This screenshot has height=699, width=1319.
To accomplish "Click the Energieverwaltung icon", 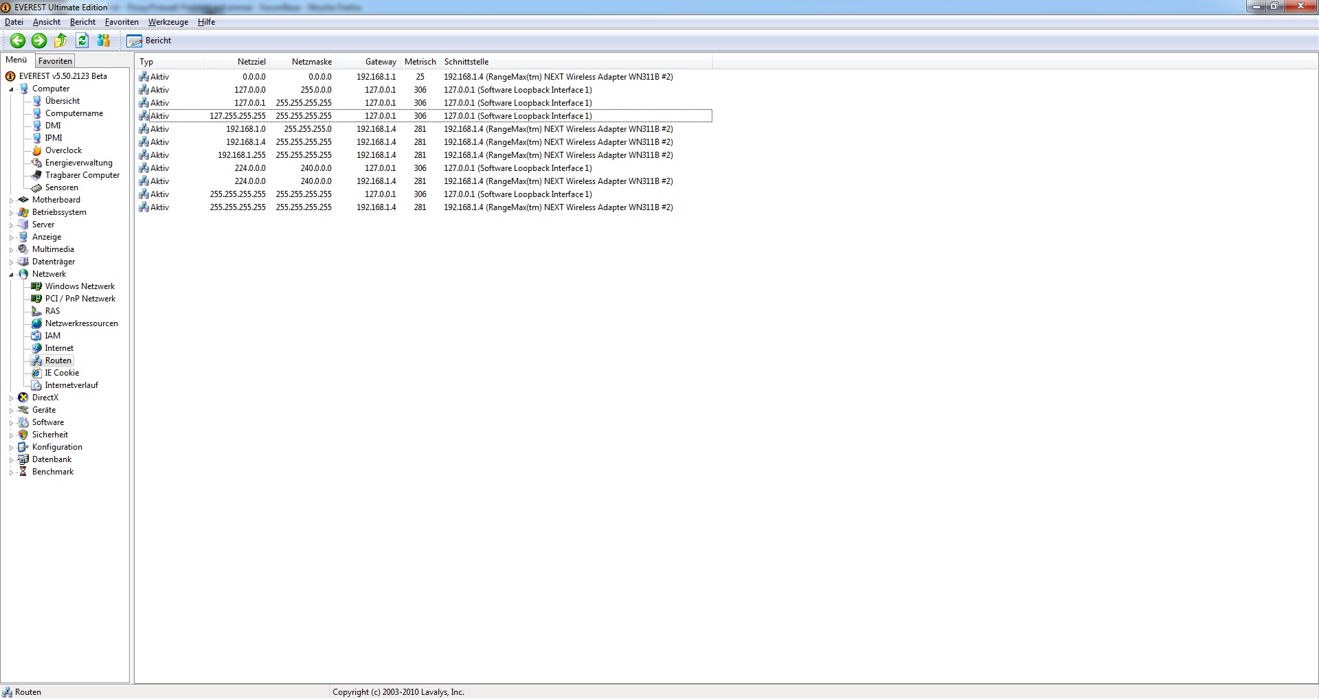I will [37, 163].
